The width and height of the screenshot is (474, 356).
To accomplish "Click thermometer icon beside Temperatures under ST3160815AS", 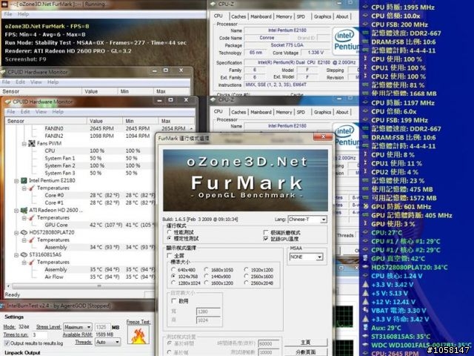I will (x=31, y=262).
